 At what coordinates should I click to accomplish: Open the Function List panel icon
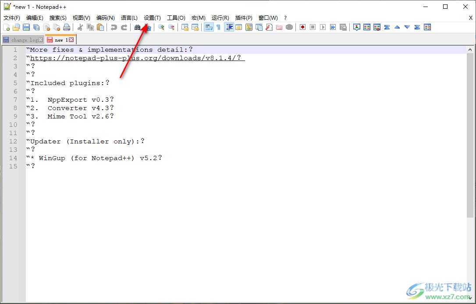269,27
